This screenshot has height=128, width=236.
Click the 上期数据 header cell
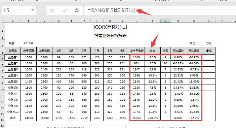[x=44, y=51]
